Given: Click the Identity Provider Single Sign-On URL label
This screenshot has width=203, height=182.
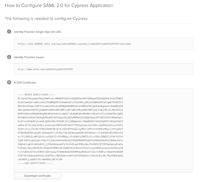Looking at the screenshot, I should 38,32.
